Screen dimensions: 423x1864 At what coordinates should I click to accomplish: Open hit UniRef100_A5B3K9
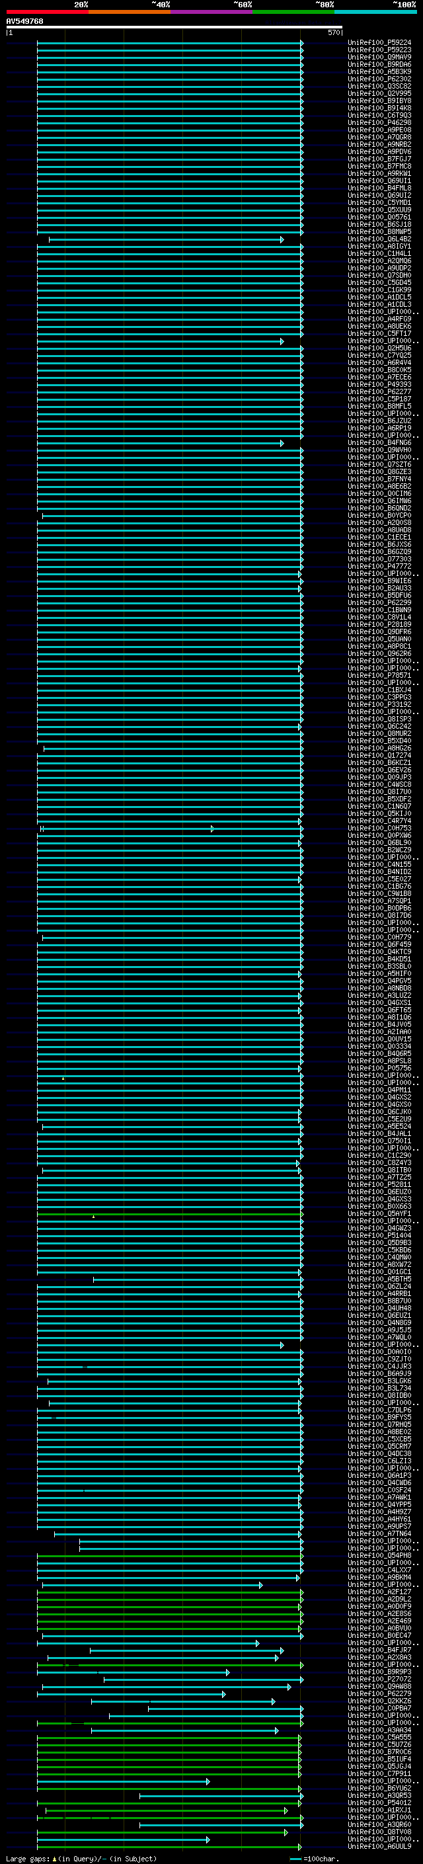pos(379,71)
